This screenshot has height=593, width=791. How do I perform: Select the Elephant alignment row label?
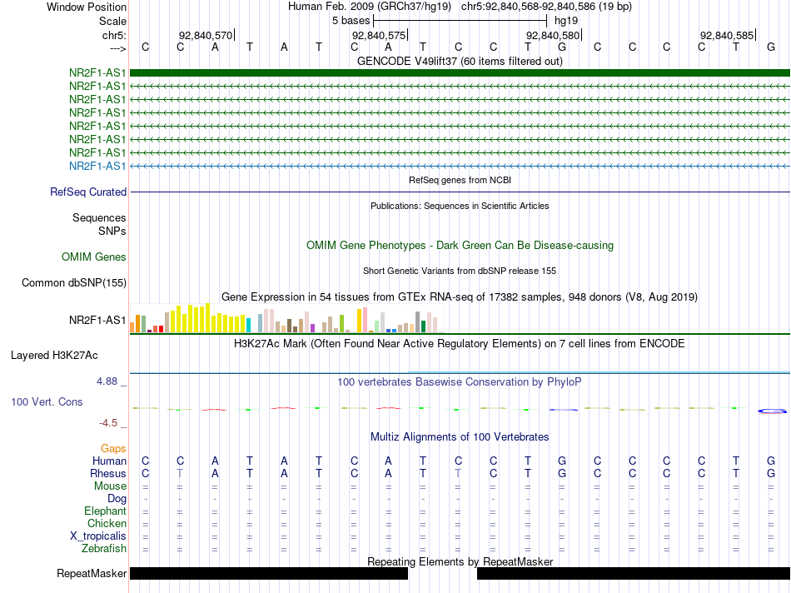pyautogui.click(x=106, y=511)
